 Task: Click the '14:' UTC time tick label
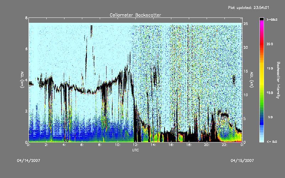[x=153, y=145]
